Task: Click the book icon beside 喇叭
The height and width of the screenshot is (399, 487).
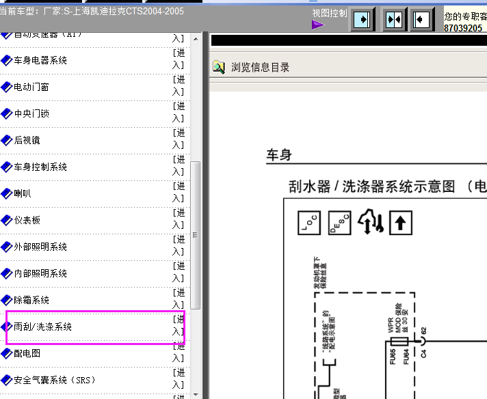Action: coord(7,193)
